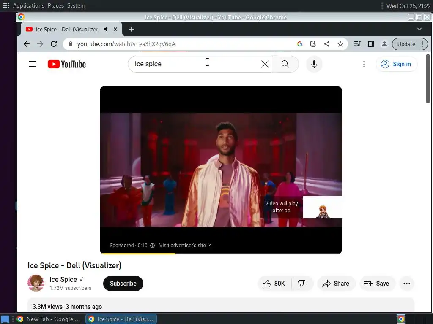Click the apps grid icon in top panel
The height and width of the screenshot is (324, 433).
(6, 5)
